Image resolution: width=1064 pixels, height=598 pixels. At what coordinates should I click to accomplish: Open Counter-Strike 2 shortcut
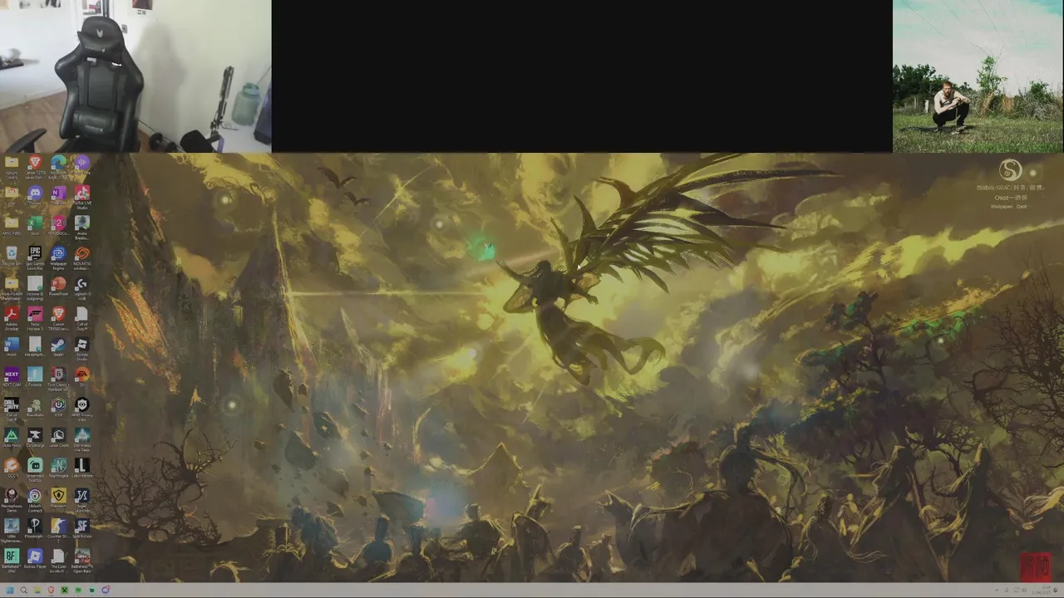pyautogui.click(x=58, y=532)
